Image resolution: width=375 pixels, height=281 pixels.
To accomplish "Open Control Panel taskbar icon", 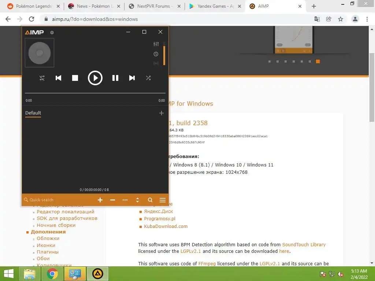I will coord(75,274).
